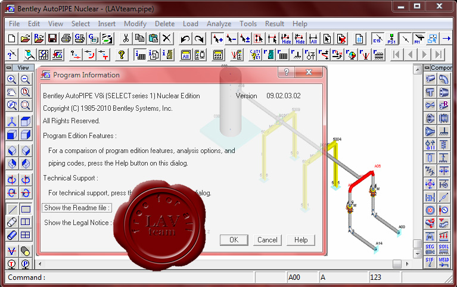Image resolution: width=457 pixels, height=287 pixels.
Task: Click the Command input area
Action: point(129,277)
